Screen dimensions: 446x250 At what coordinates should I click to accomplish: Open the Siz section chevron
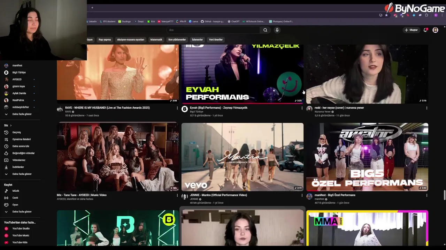click(x=11, y=125)
